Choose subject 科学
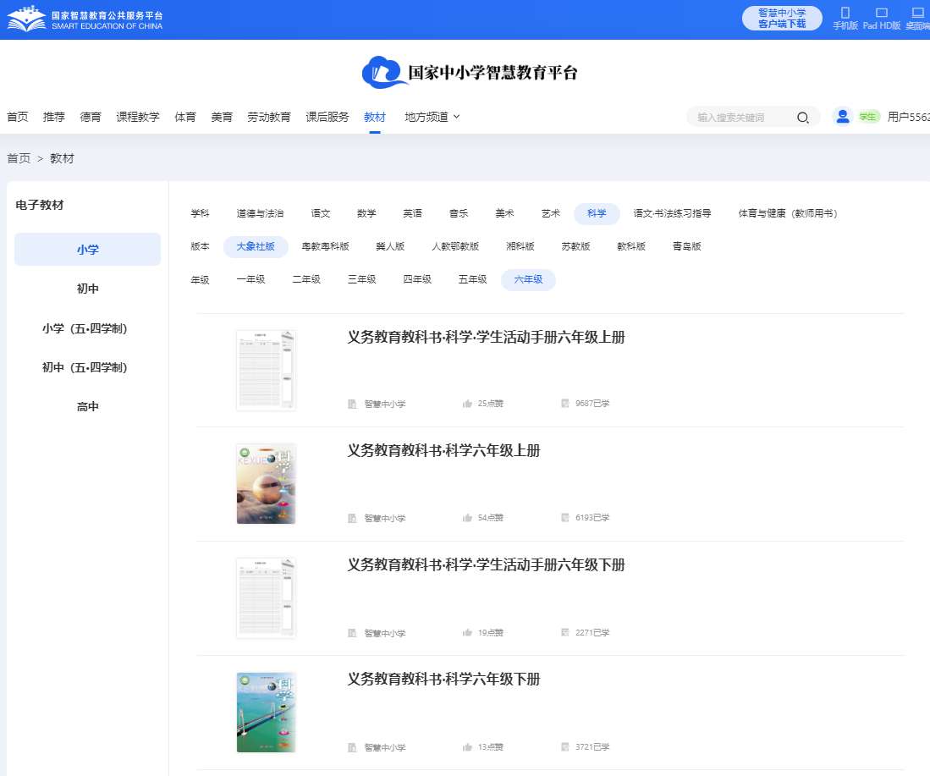This screenshot has width=930, height=776. (x=597, y=213)
